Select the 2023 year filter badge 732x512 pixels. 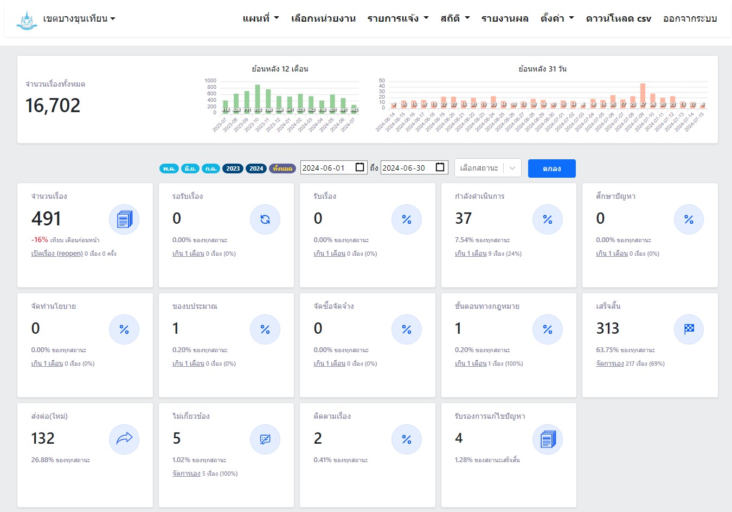233,168
